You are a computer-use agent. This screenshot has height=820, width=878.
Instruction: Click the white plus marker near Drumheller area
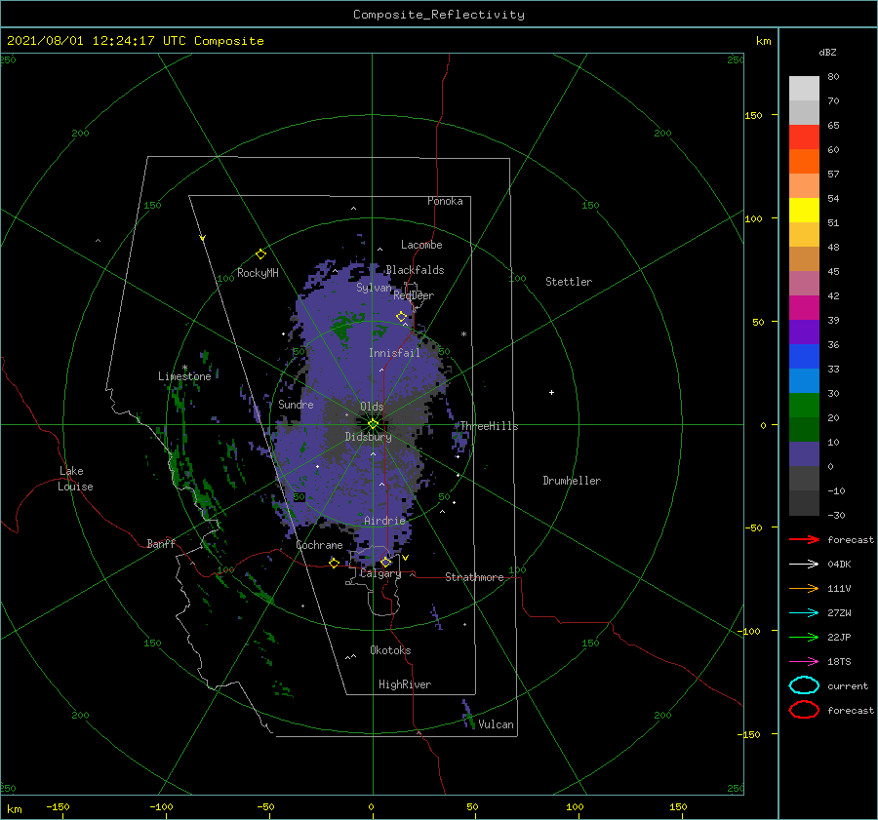click(551, 392)
